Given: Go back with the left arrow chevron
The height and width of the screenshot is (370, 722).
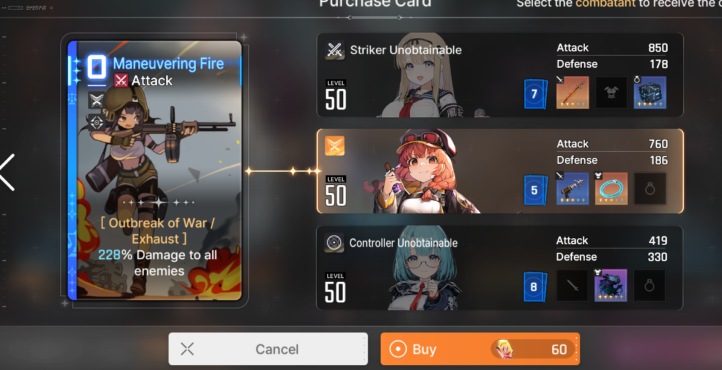Looking at the screenshot, I should tap(7, 172).
